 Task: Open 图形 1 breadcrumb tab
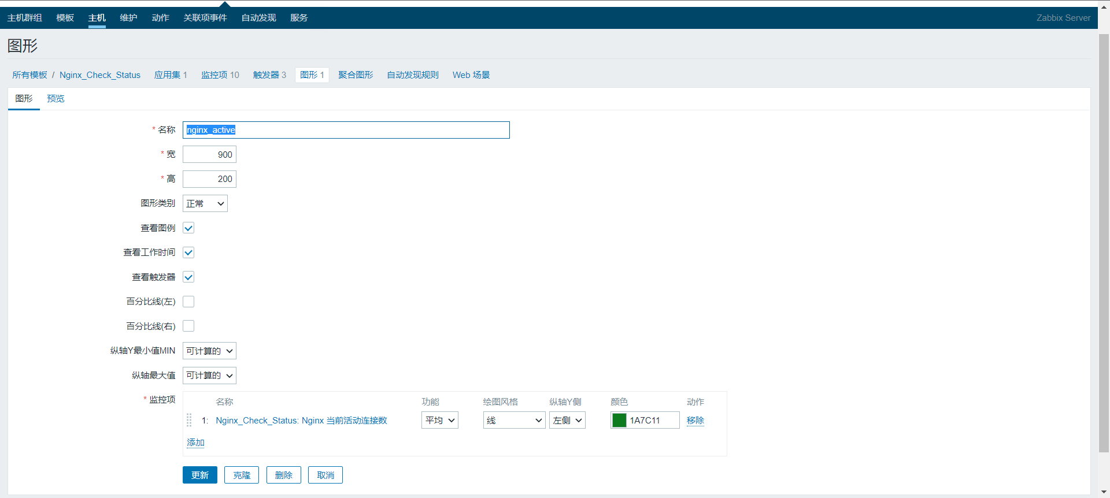[312, 75]
